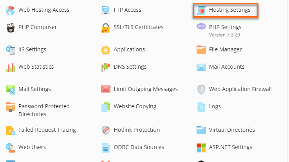Select the PHP Composer link

coord(38,27)
